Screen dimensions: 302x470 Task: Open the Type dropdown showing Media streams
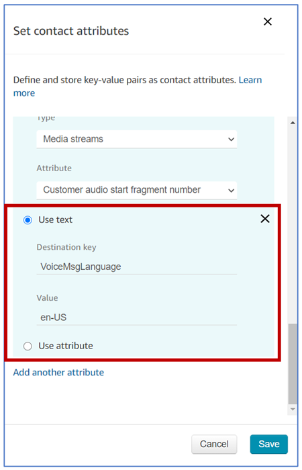click(137, 139)
